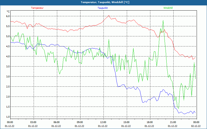Click the '4,5' y-axis value
The image size is (207, 129).
click(x=8, y=46)
